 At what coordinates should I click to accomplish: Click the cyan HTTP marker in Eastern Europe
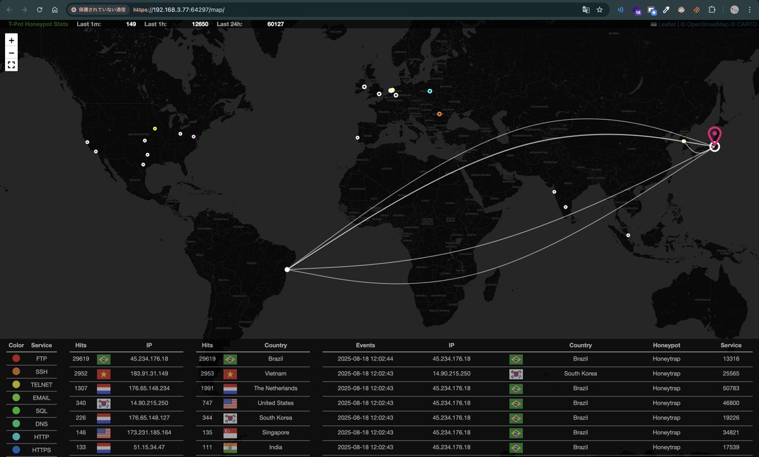(x=430, y=91)
